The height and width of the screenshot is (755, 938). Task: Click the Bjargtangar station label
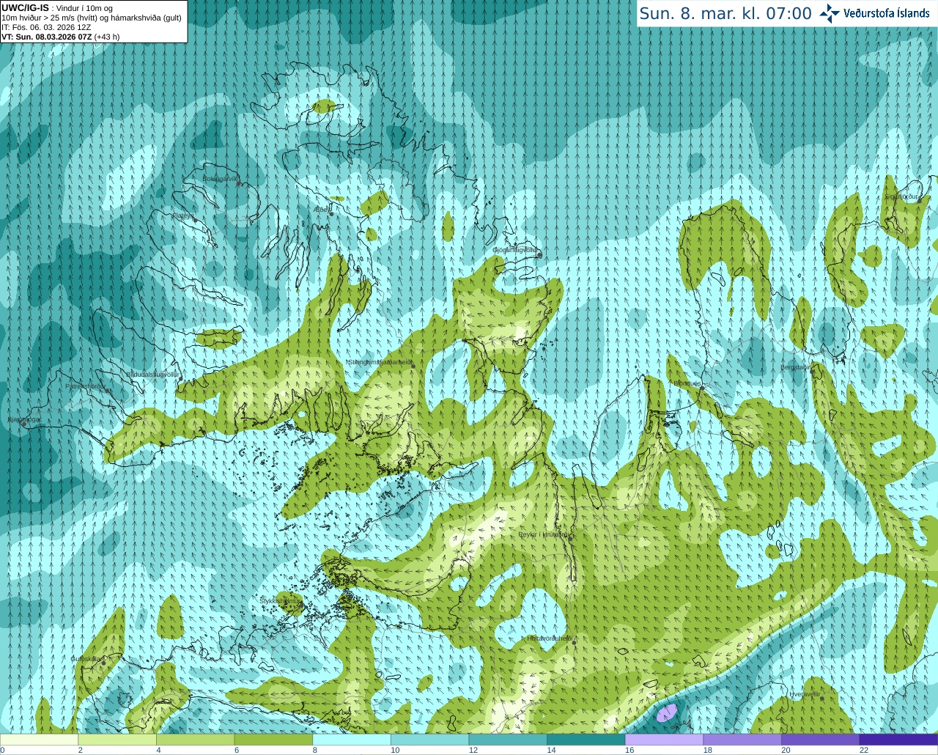24,419
